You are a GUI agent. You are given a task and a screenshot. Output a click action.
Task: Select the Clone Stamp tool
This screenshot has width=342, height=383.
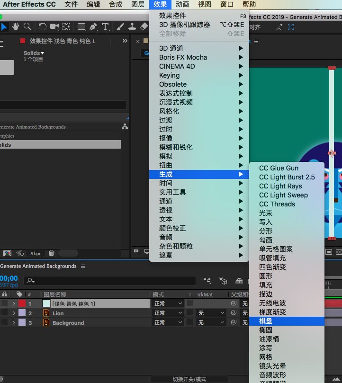[x=132, y=27]
